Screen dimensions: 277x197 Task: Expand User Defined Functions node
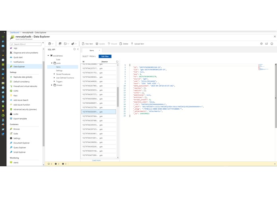54,78
